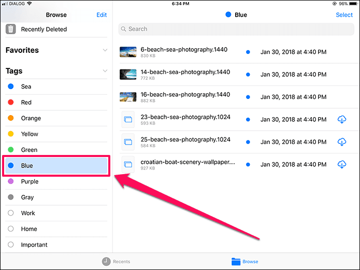This screenshot has height=270, width=360.
Task: Click the file icon of 23-beach-sea-photography
Action: (x=128, y=120)
